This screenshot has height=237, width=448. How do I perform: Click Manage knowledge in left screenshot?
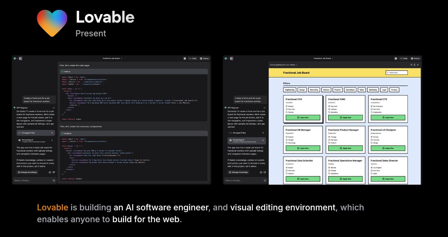pyautogui.click(x=27, y=172)
